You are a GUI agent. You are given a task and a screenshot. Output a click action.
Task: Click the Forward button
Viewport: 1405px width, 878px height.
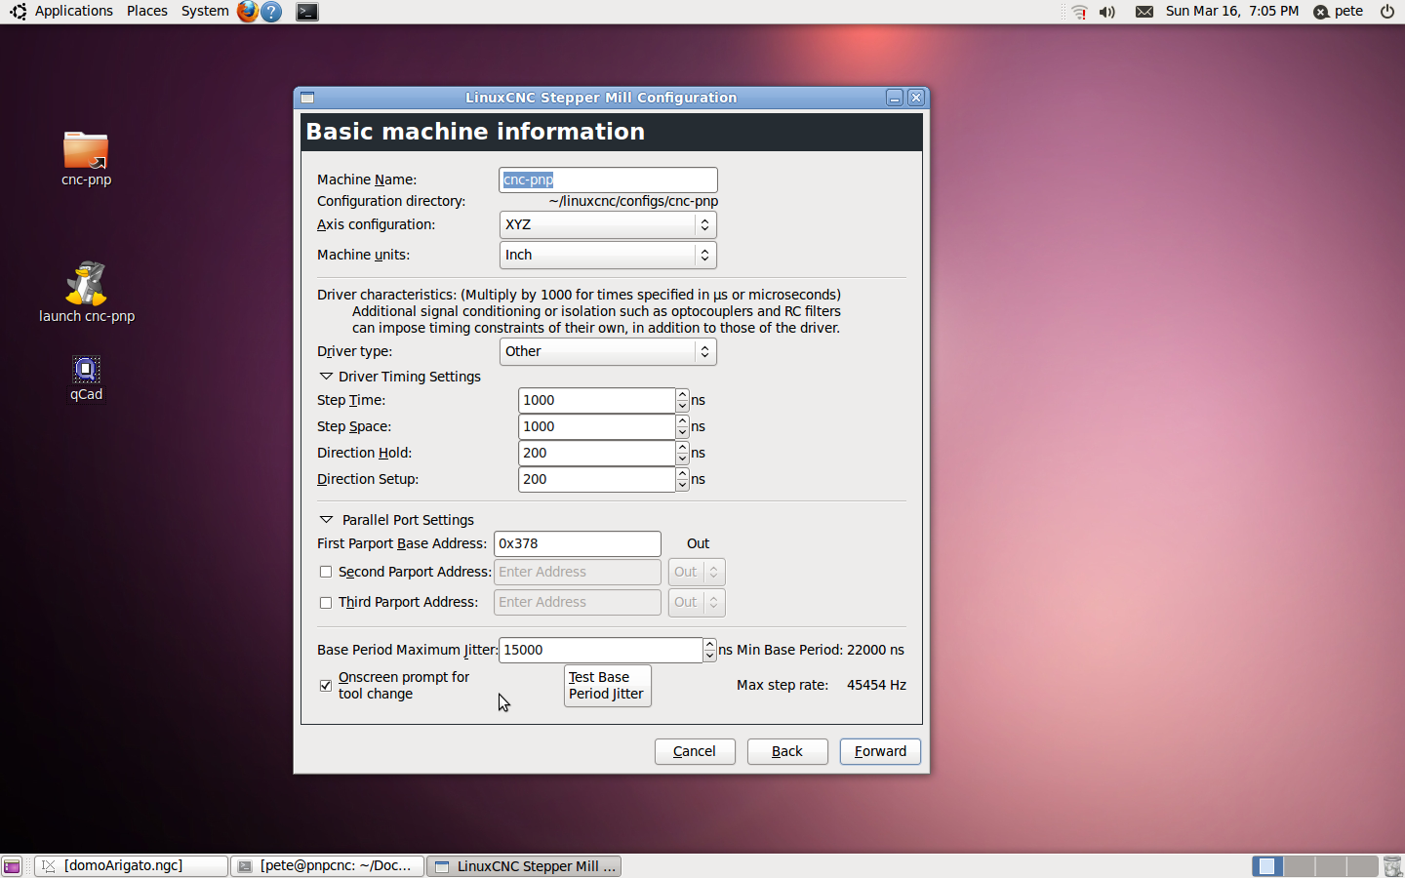click(880, 751)
